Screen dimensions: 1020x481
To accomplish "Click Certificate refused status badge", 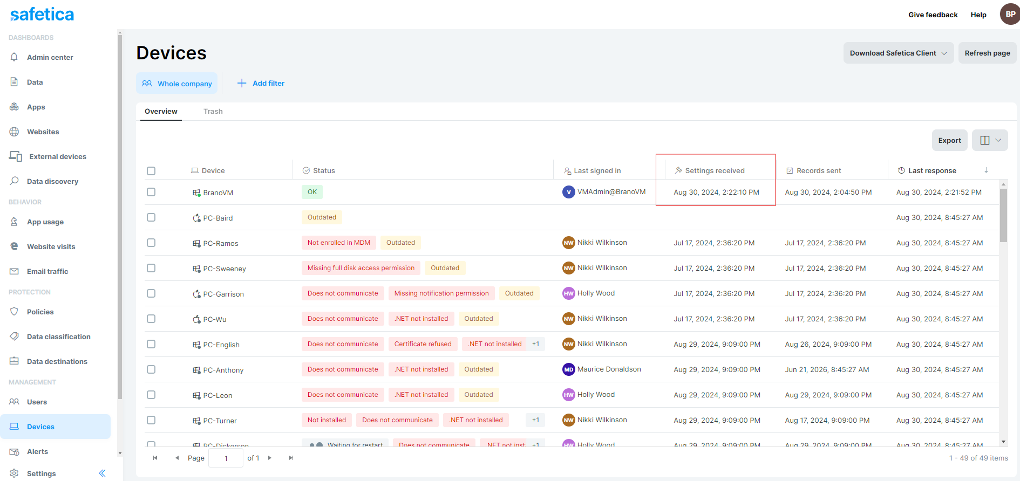I will [x=423, y=344].
